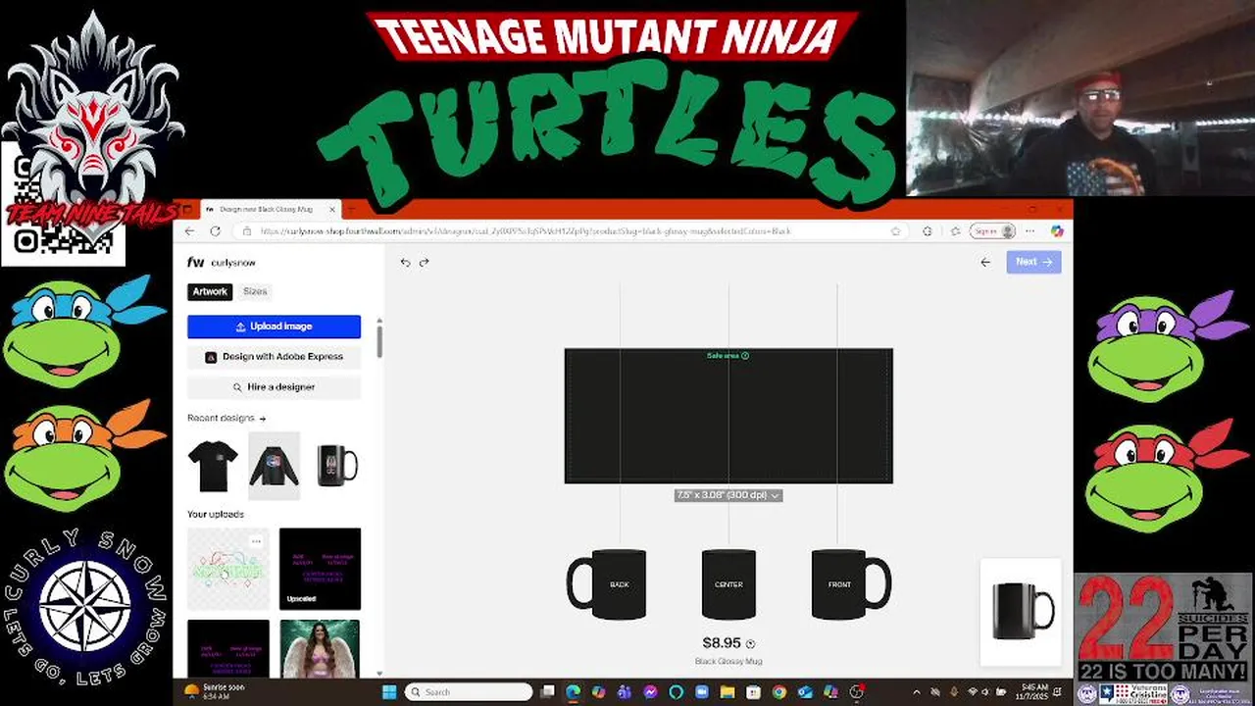Switch to the Artwork tab

click(210, 291)
